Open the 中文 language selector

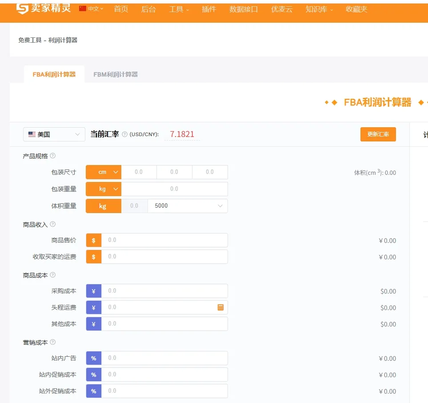click(x=91, y=9)
